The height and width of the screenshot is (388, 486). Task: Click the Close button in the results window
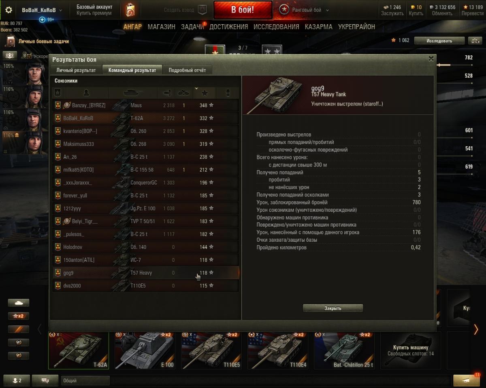333,308
